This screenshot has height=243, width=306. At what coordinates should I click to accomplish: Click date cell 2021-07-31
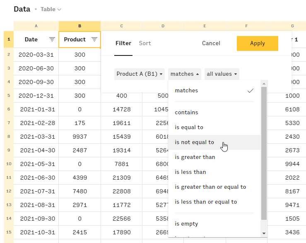[36, 191]
